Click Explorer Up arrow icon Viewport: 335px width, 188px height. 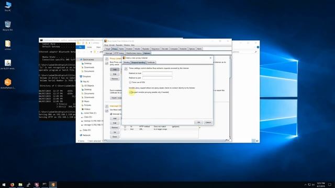click(x=91, y=52)
